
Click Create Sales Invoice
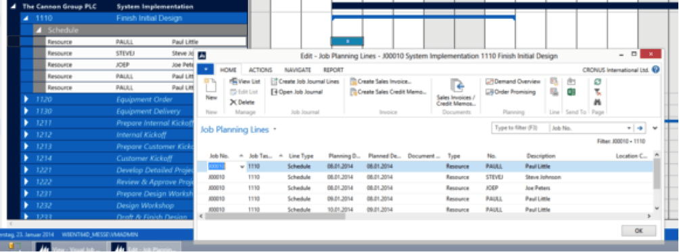pyautogui.click(x=381, y=81)
